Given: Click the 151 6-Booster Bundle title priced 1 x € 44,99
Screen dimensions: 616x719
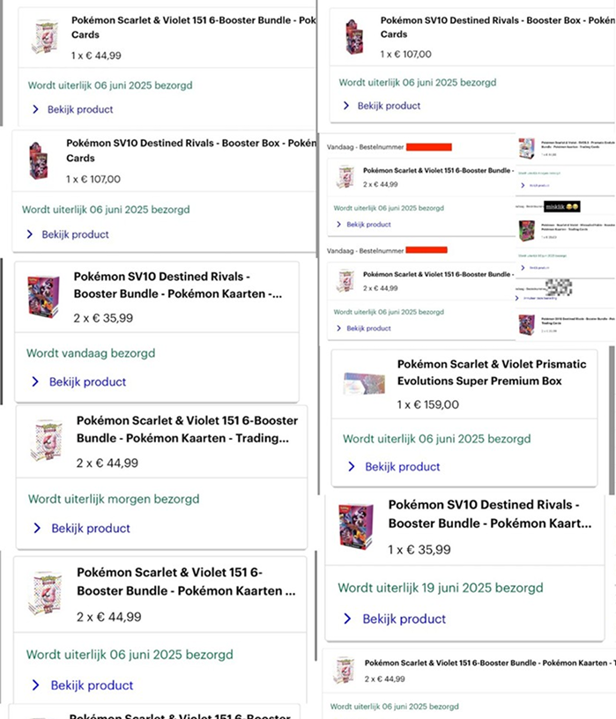Looking at the screenshot, I should [x=192, y=26].
